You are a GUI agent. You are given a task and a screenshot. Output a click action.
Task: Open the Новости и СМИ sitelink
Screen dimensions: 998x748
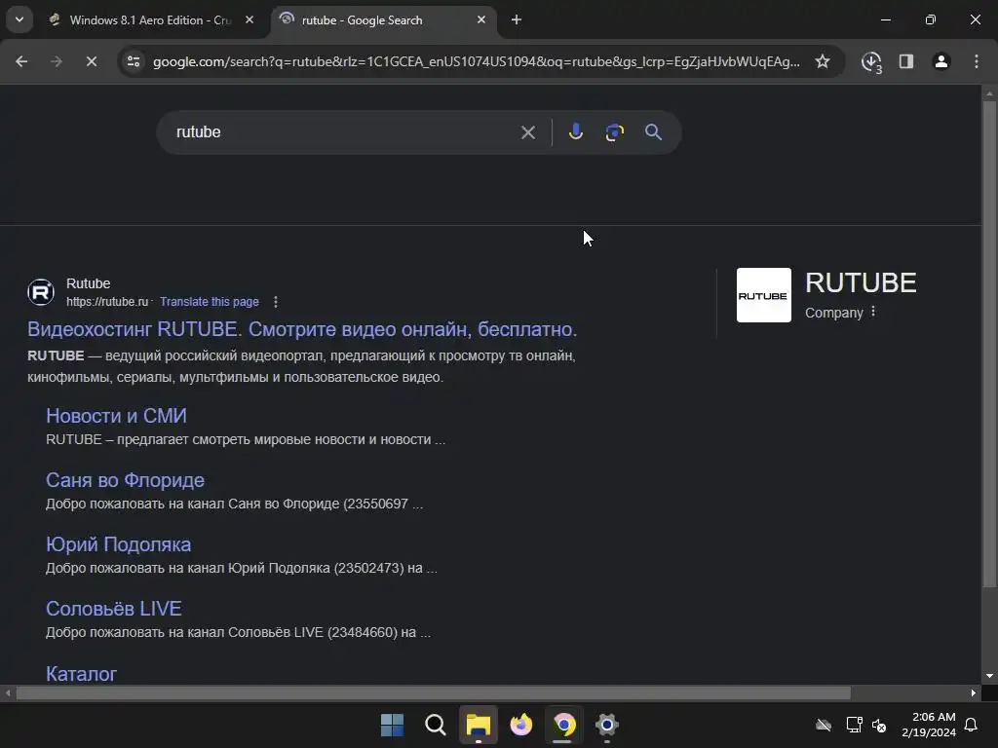[117, 416]
